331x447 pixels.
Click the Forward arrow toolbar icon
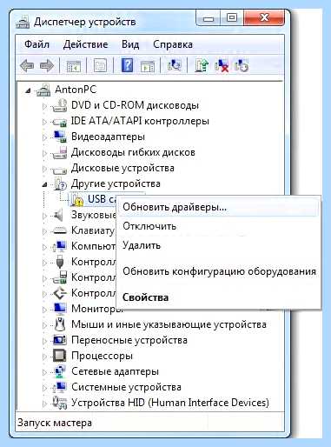coord(47,65)
